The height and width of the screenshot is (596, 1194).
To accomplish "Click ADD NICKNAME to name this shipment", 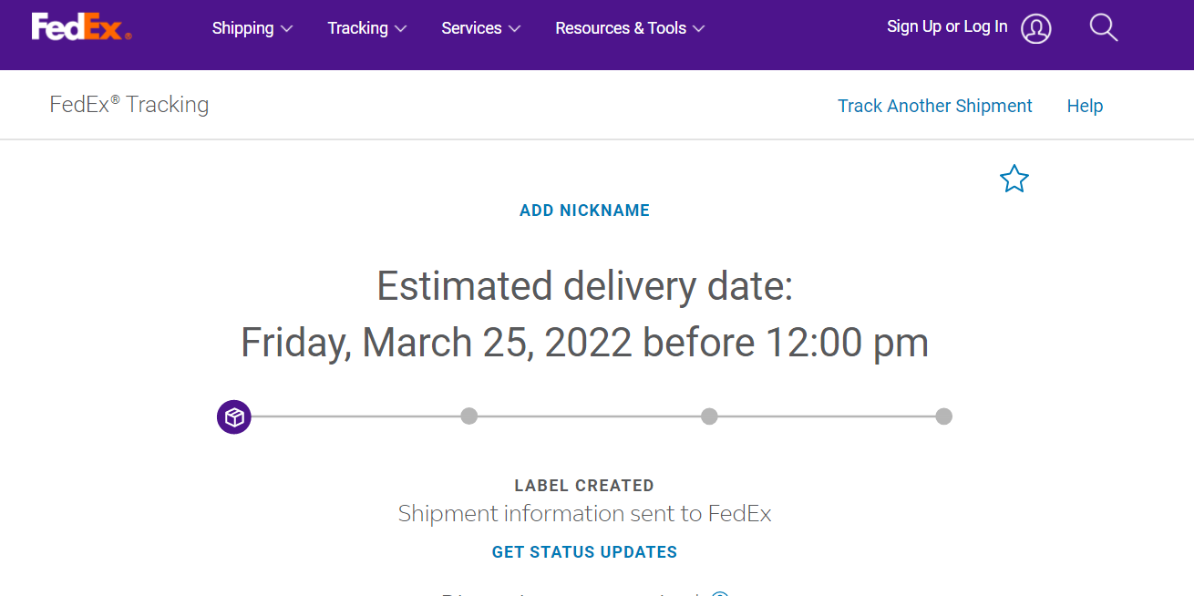I will (584, 210).
